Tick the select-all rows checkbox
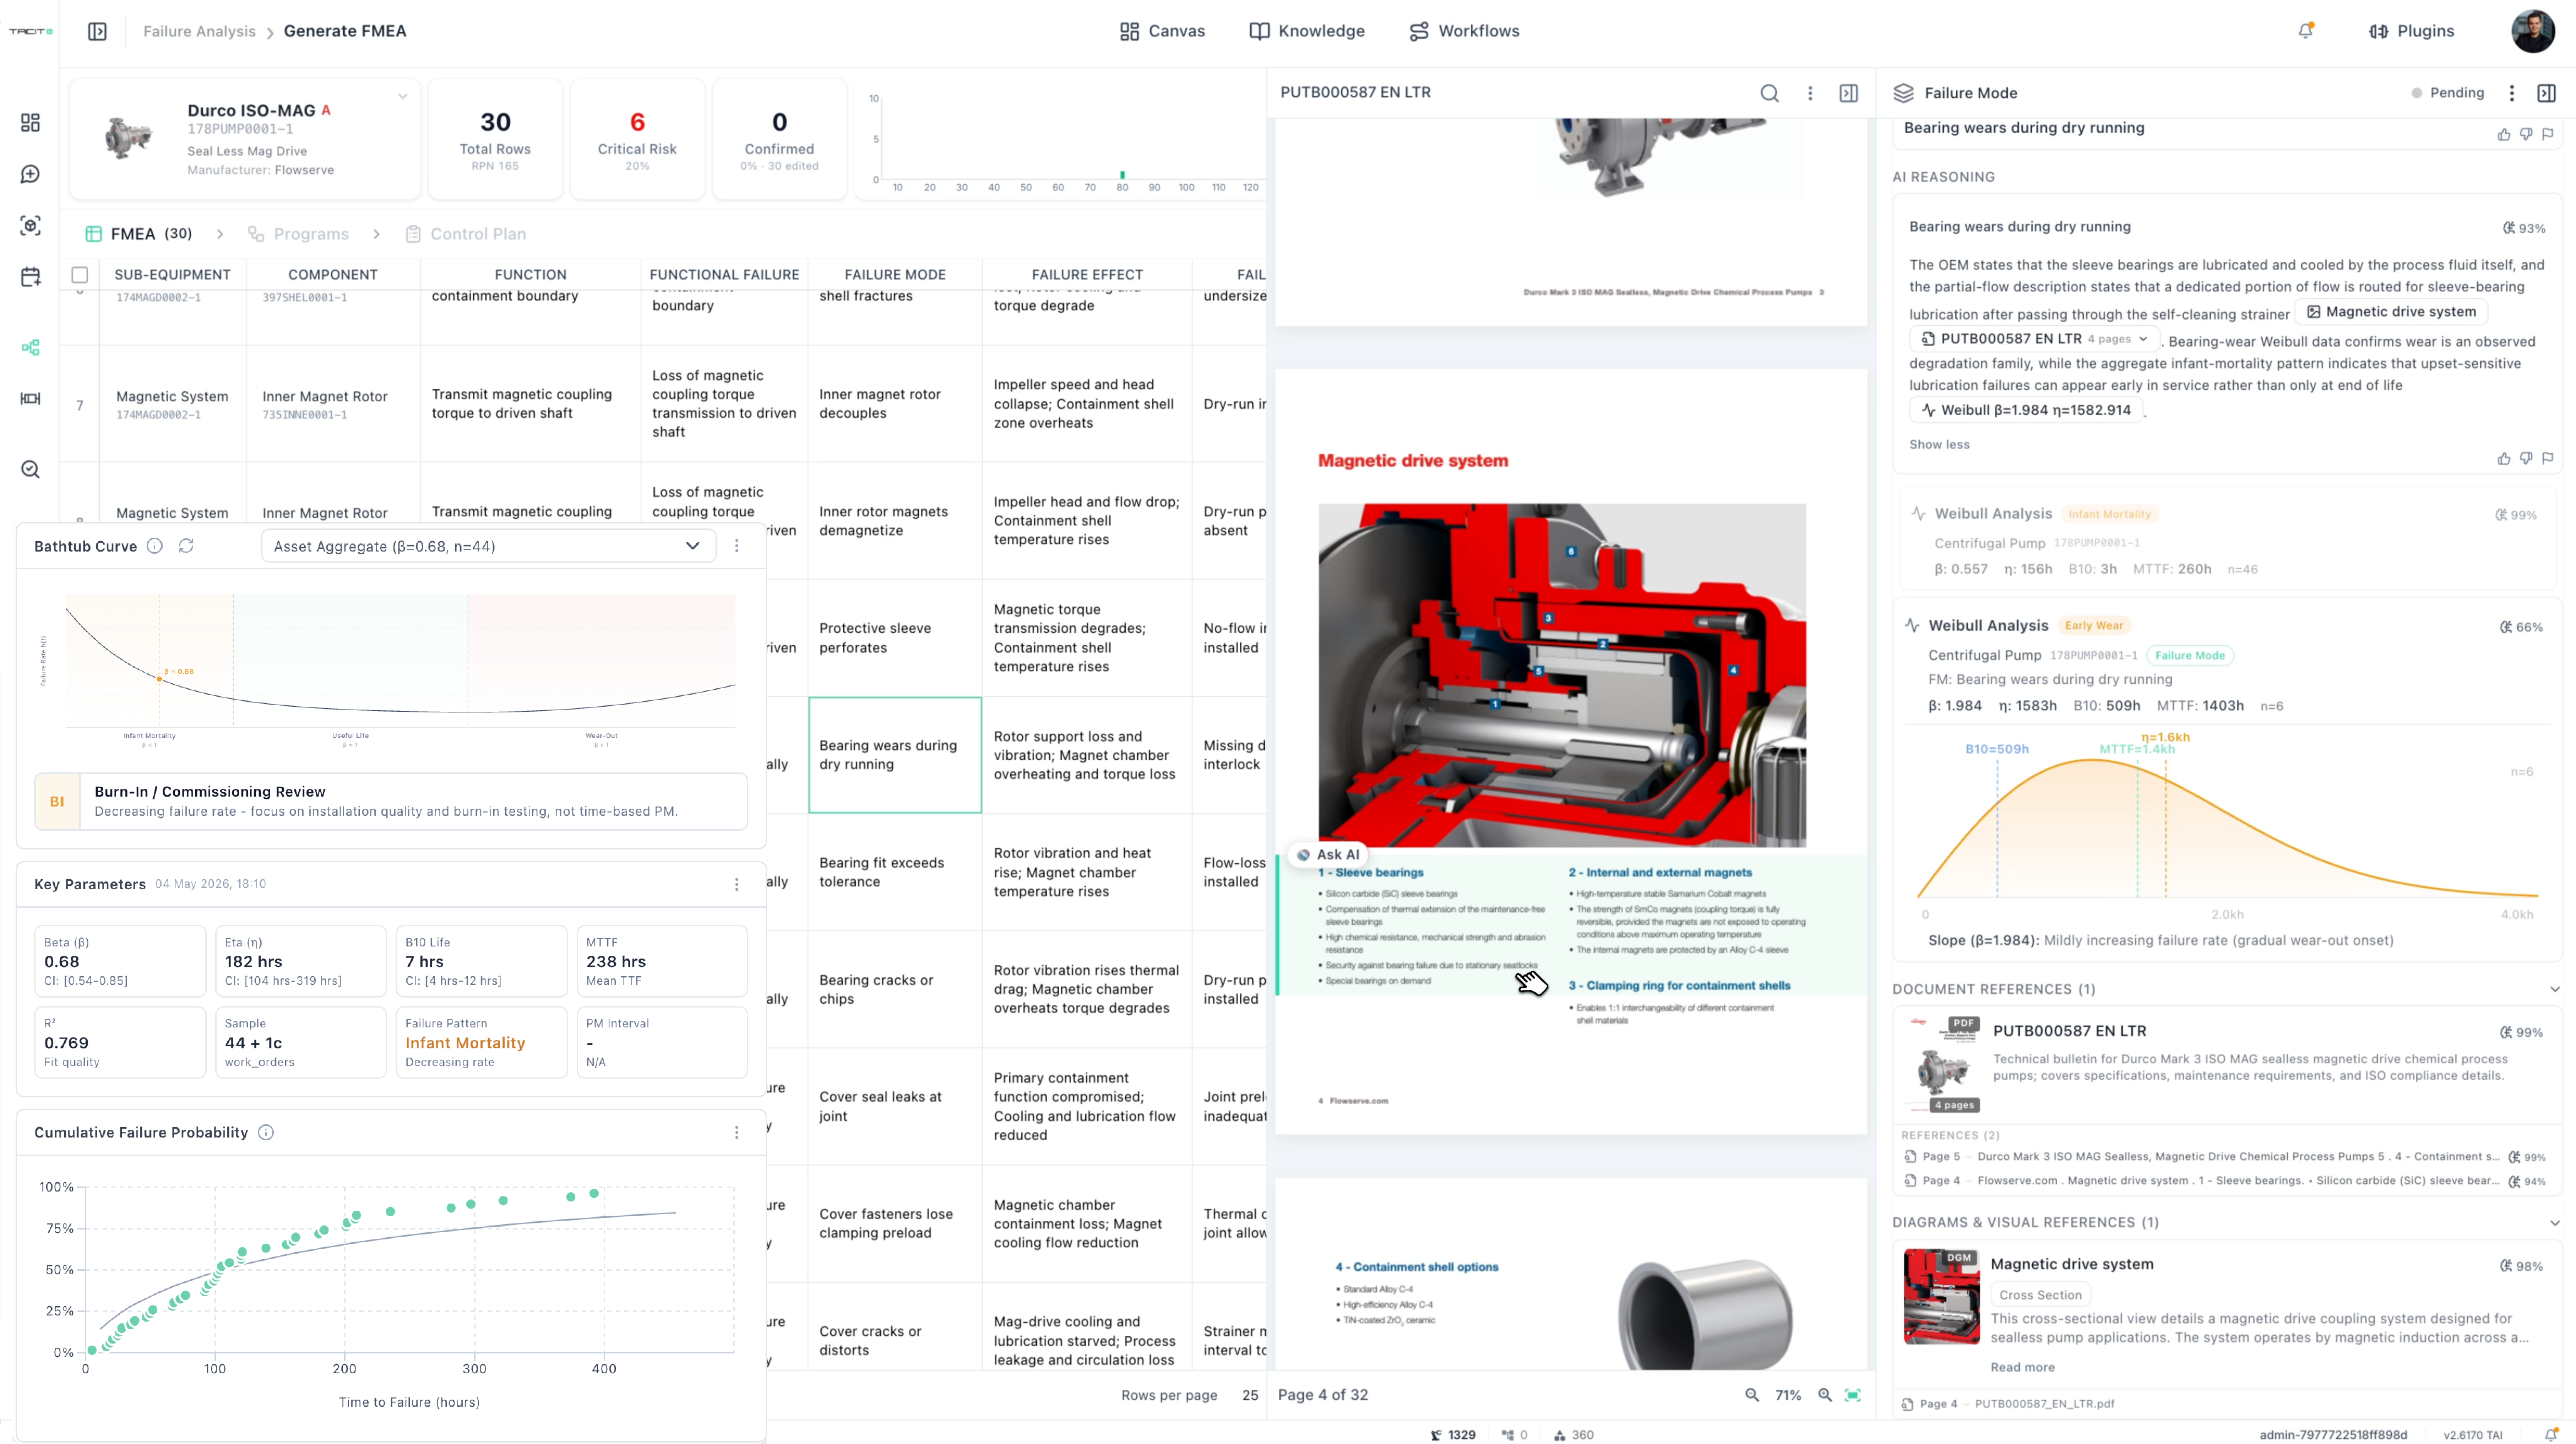This screenshot has width=2576, height=1444. coord(80,274)
